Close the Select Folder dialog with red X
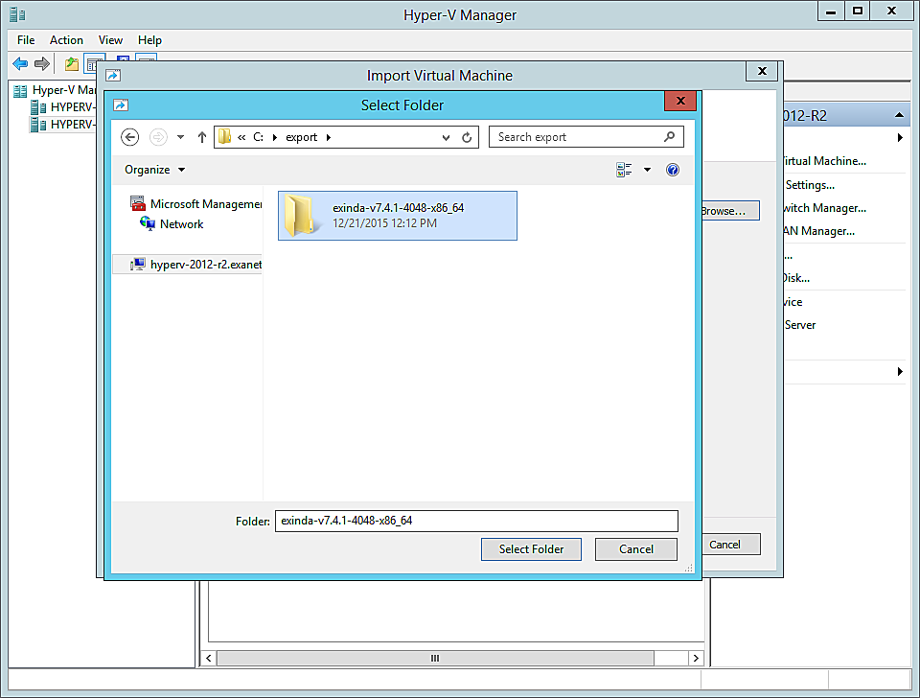The height and width of the screenshot is (698, 920). [x=680, y=101]
